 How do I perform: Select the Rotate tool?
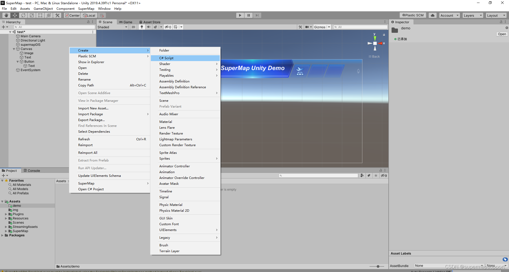coord(23,15)
